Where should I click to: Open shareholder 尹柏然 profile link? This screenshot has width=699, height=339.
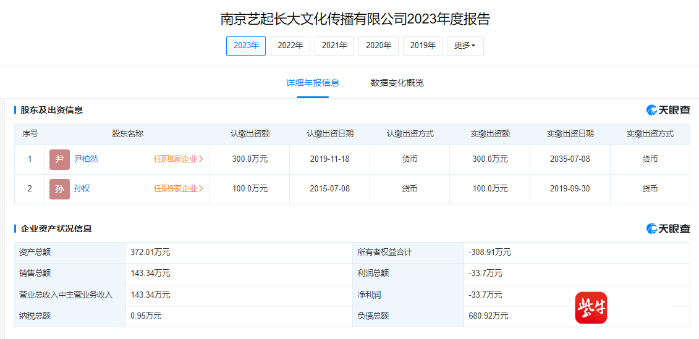[x=87, y=159]
